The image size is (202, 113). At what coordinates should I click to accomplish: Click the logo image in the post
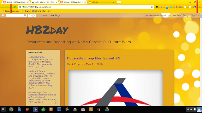pyautogui.click(x=116, y=88)
